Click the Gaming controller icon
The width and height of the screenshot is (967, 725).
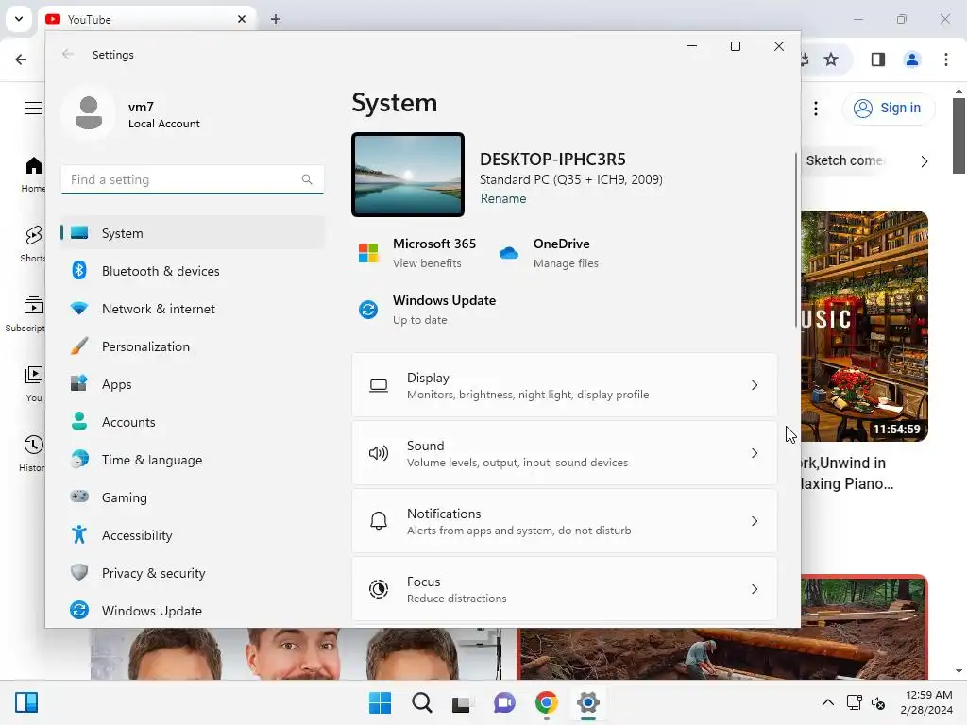point(79,497)
